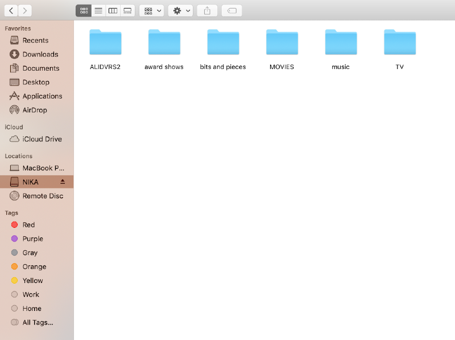Switch to gallery view
Screen dimensions: 455x340
click(127, 11)
